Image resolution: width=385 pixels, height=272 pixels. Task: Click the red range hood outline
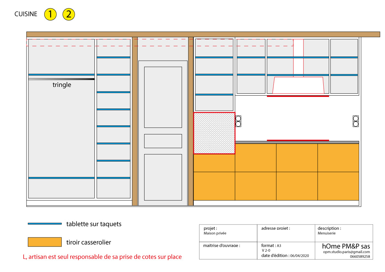pyautogui.click(x=298, y=85)
